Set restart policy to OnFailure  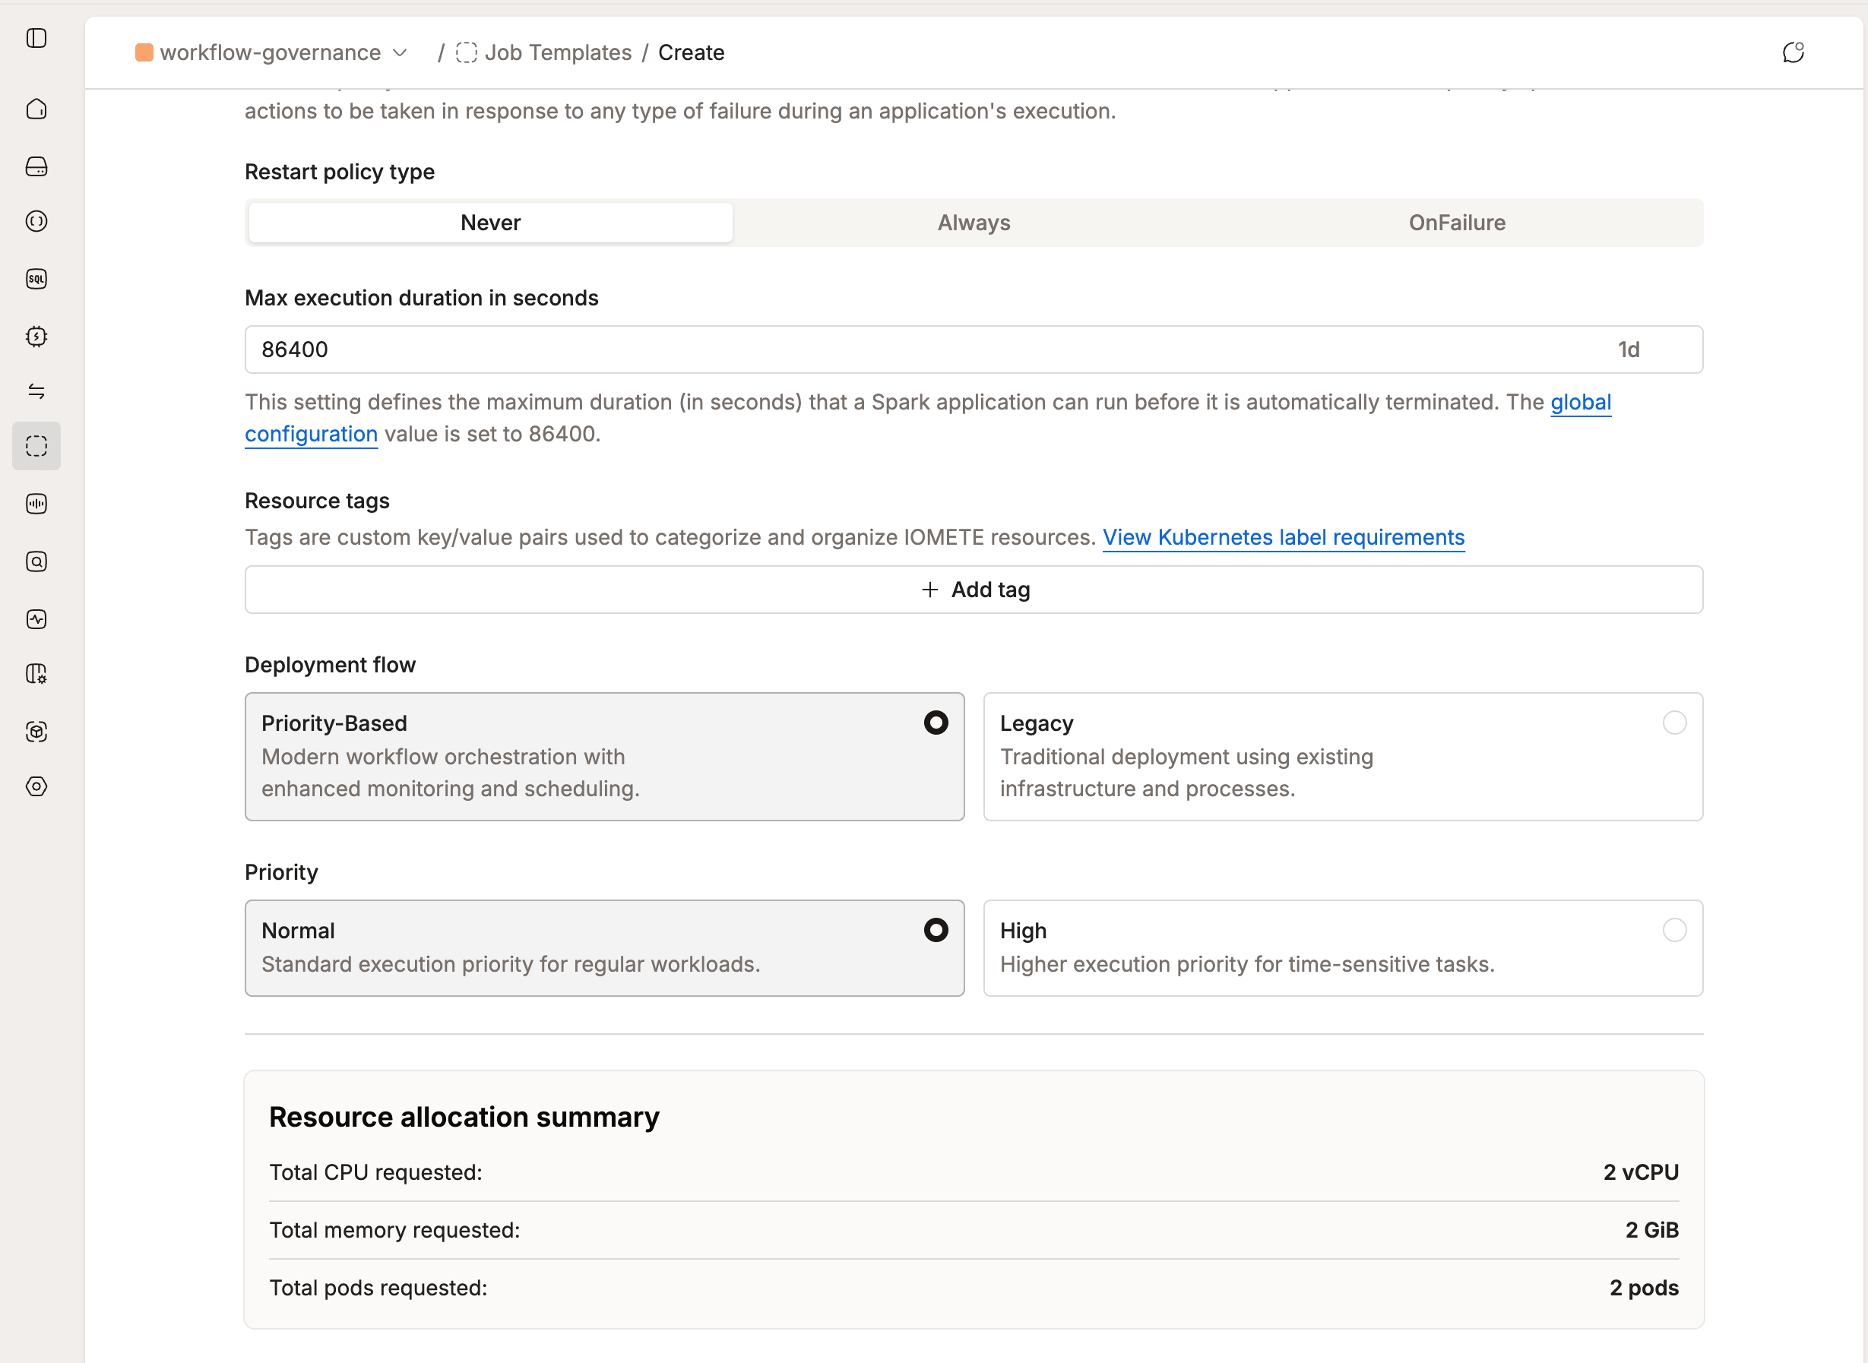click(1457, 223)
